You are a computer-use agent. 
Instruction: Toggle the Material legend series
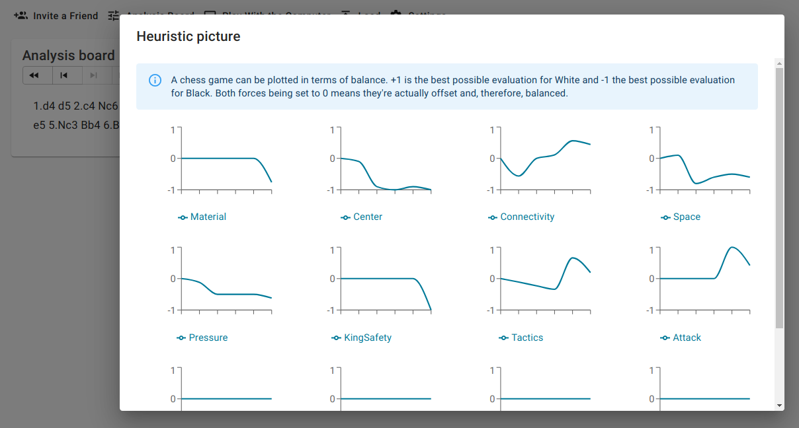pos(202,217)
